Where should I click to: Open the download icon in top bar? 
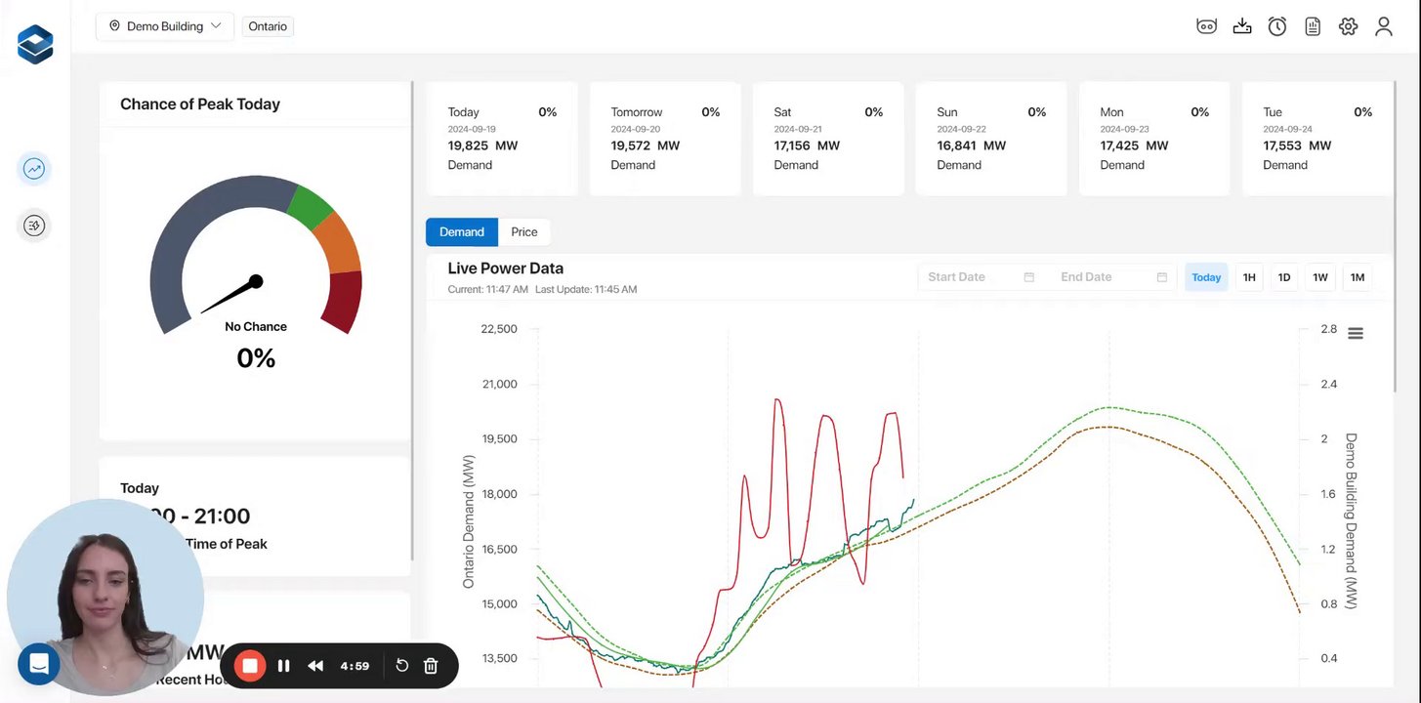pyautogui.click(x=1242, y=26)
